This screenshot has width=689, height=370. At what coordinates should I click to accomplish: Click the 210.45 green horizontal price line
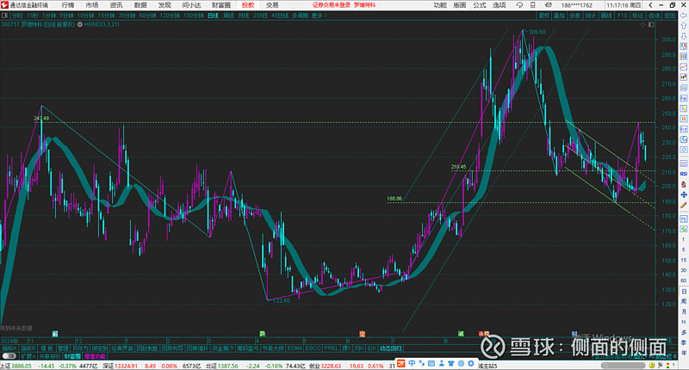(x=517, y=170)
